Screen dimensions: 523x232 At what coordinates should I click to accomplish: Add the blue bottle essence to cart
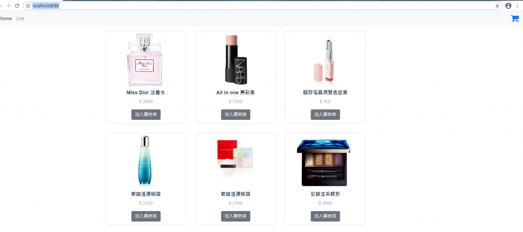pos(146,216)
